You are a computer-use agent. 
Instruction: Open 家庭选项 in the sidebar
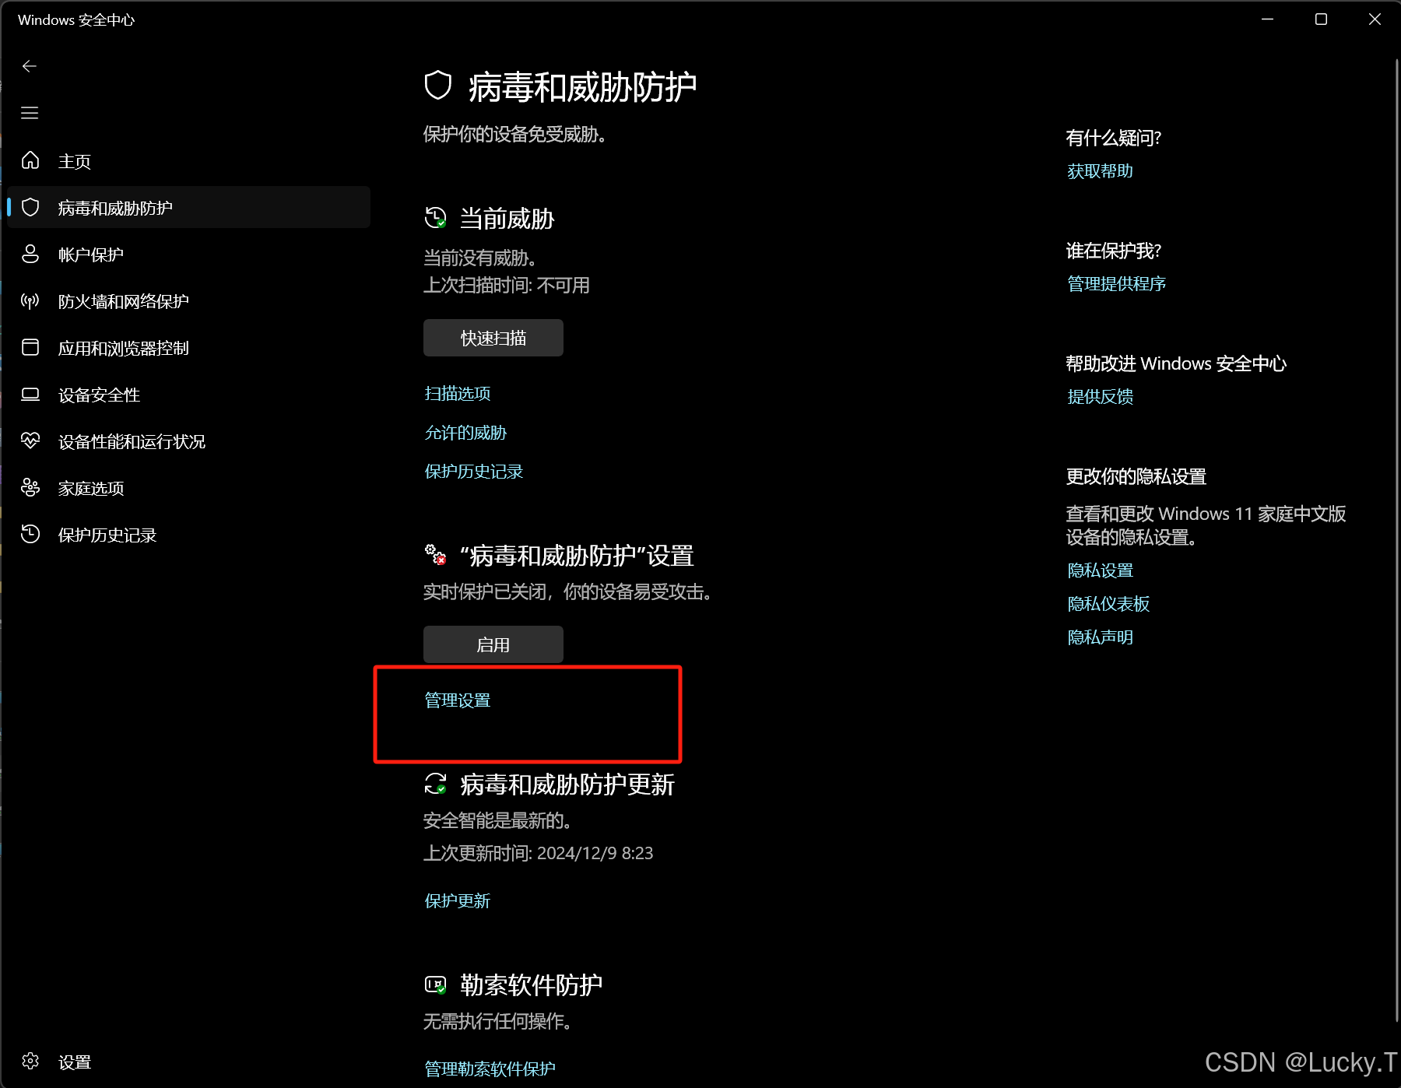[x=188, y=488]
